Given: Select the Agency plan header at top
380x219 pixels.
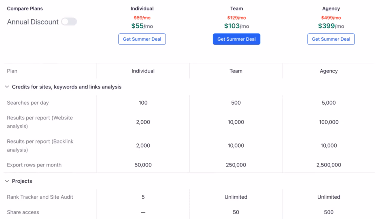Looking at the screenshot, I should 331,9.
